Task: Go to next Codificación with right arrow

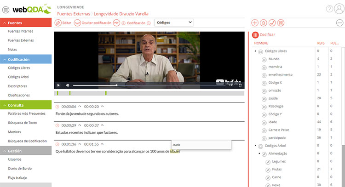Action: click(149, 23)
